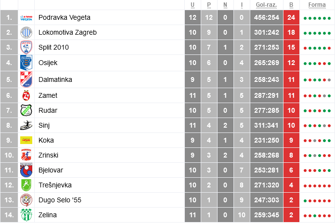The width and height of the screenshot is (335, 224).
Task: Click the Podravka Vegeta team logo
Action: click(26, 18)
